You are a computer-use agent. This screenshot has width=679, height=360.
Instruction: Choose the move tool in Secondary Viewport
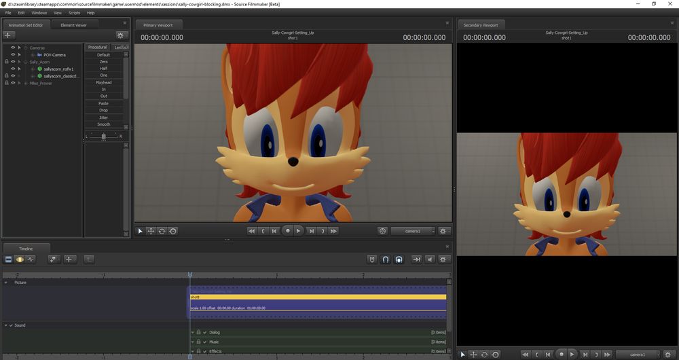pos(474,355)
